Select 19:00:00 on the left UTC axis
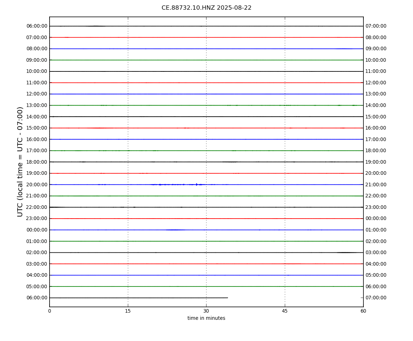 [37, 173]
